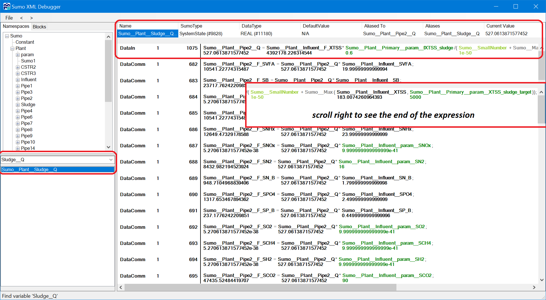
Task: Switch to the Blocks tab
Action: 39,27
